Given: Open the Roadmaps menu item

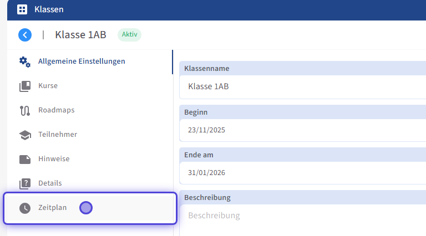Looking at the screenshot, I should pyautogui.click(x=56, y=110).
